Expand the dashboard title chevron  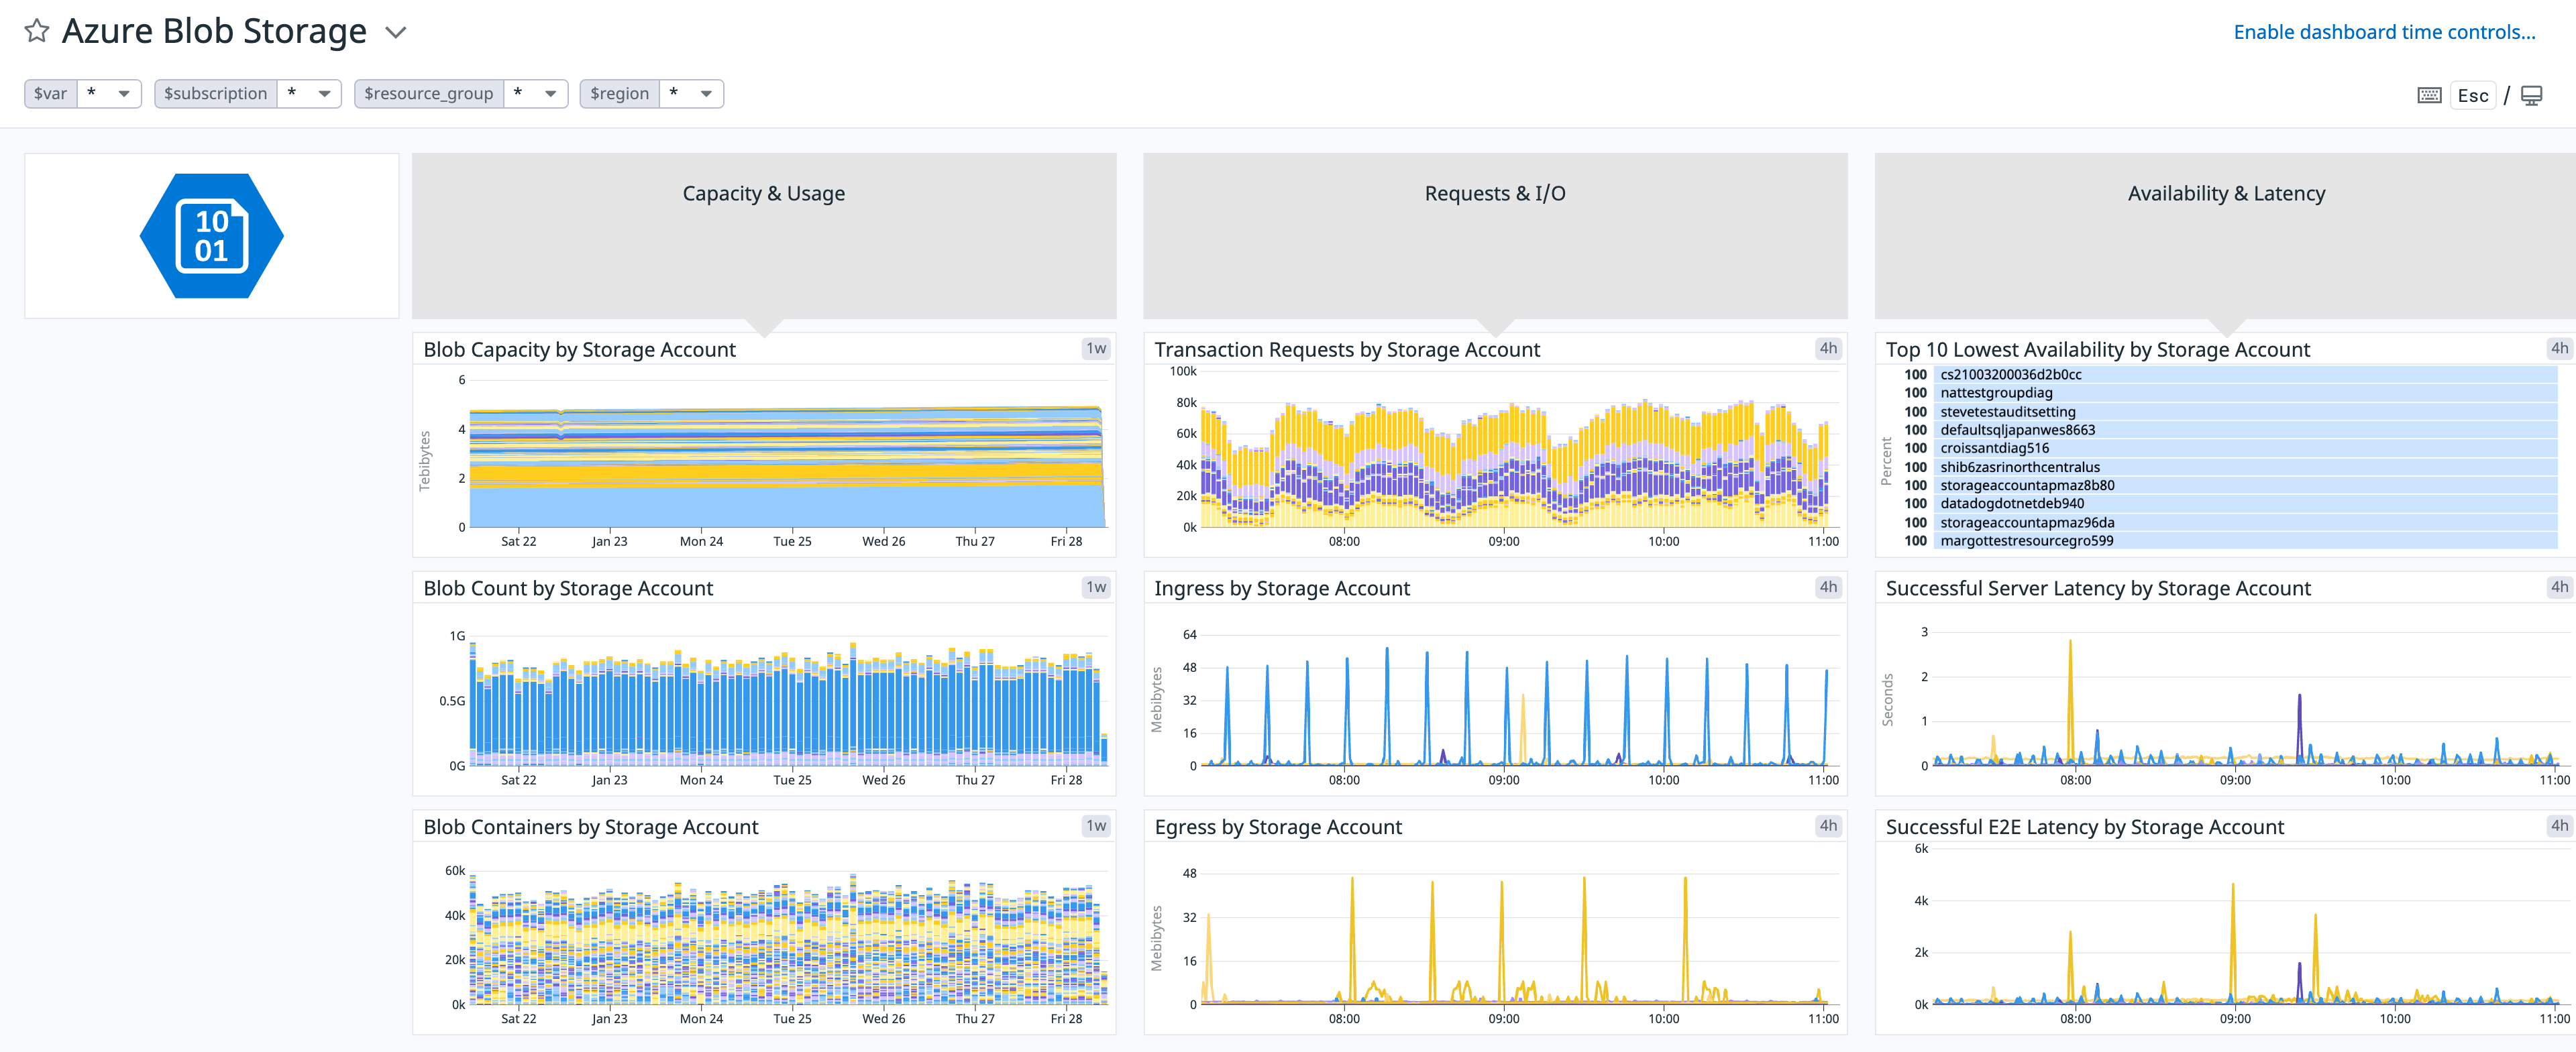click(x=394, y=32)
